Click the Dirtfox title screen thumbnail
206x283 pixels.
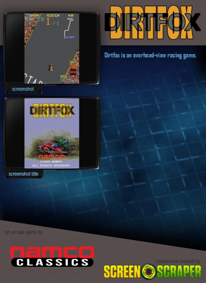(x=51, y=133)
